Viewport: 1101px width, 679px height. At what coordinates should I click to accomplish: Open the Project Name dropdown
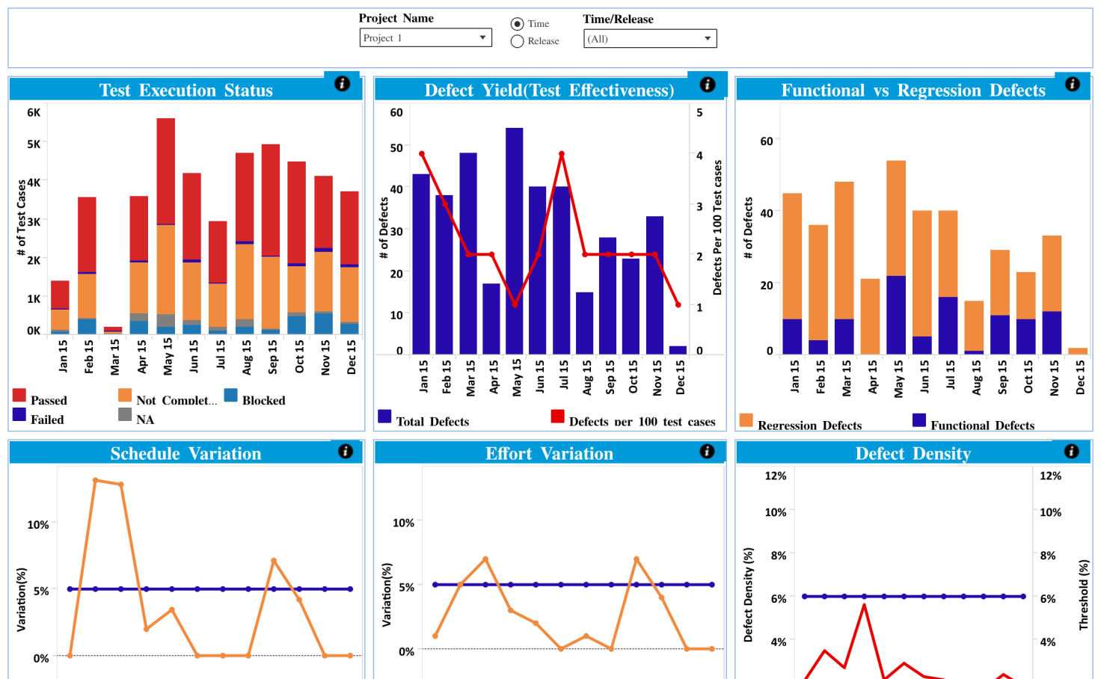tap(426, 37)
